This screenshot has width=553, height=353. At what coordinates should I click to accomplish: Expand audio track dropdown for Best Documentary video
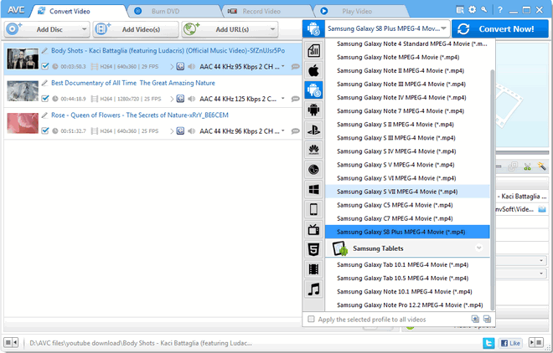(283, 99)
